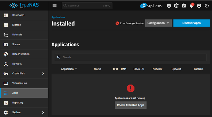Open the Configuration dropdown
Viewport: 212px width, 117px height.
(x=159, y=23)
